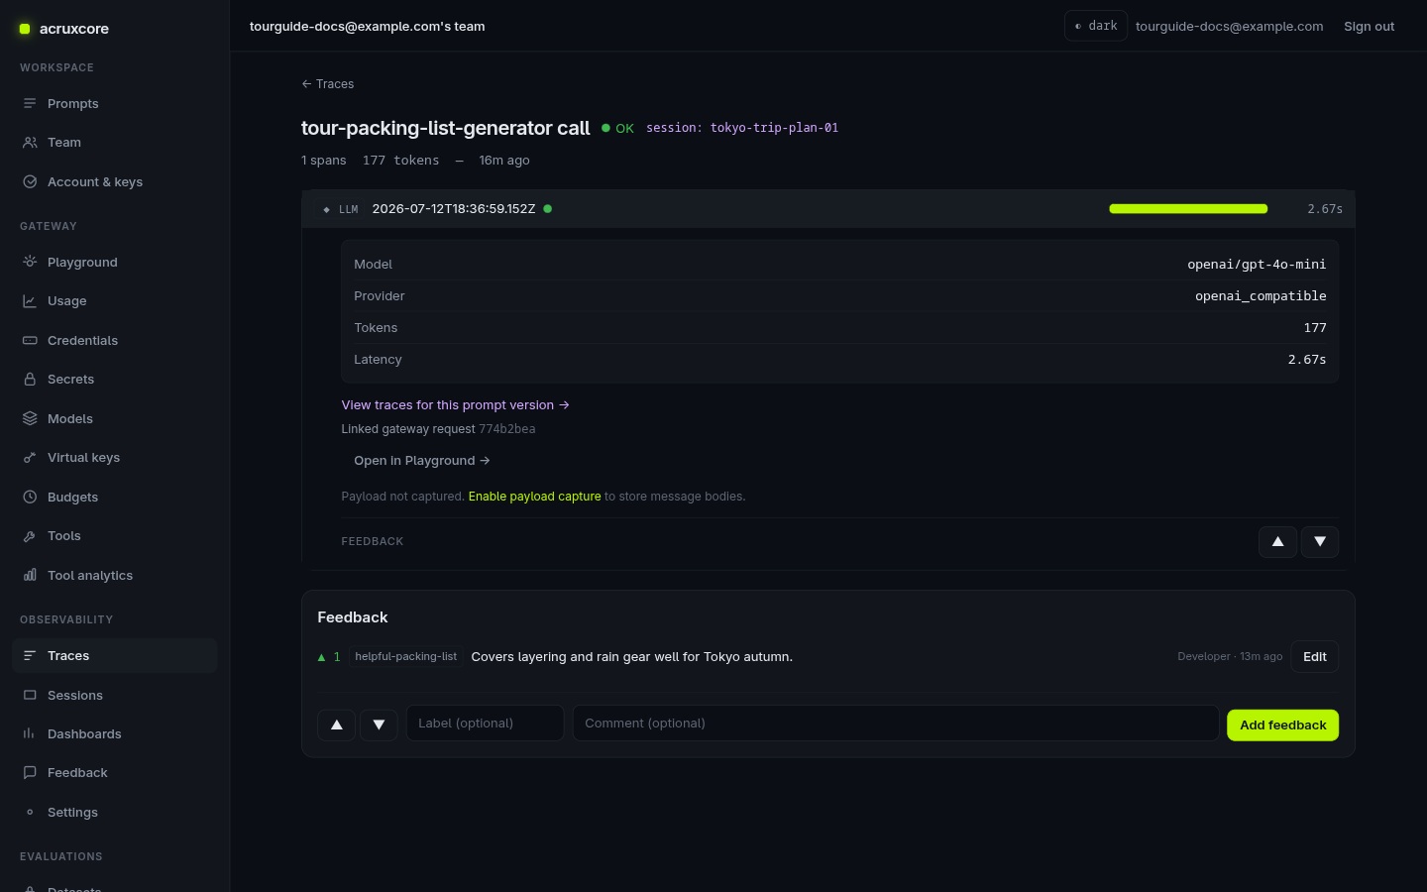Click the Secrets lock icon
Screen dimensions: 1427x892
(30, 380)
